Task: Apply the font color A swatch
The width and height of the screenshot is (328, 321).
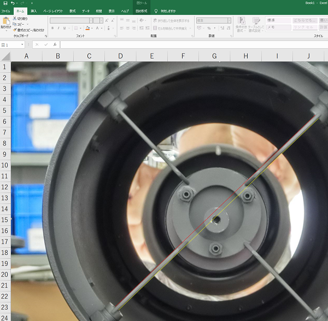Action: (x=97, y=28)
